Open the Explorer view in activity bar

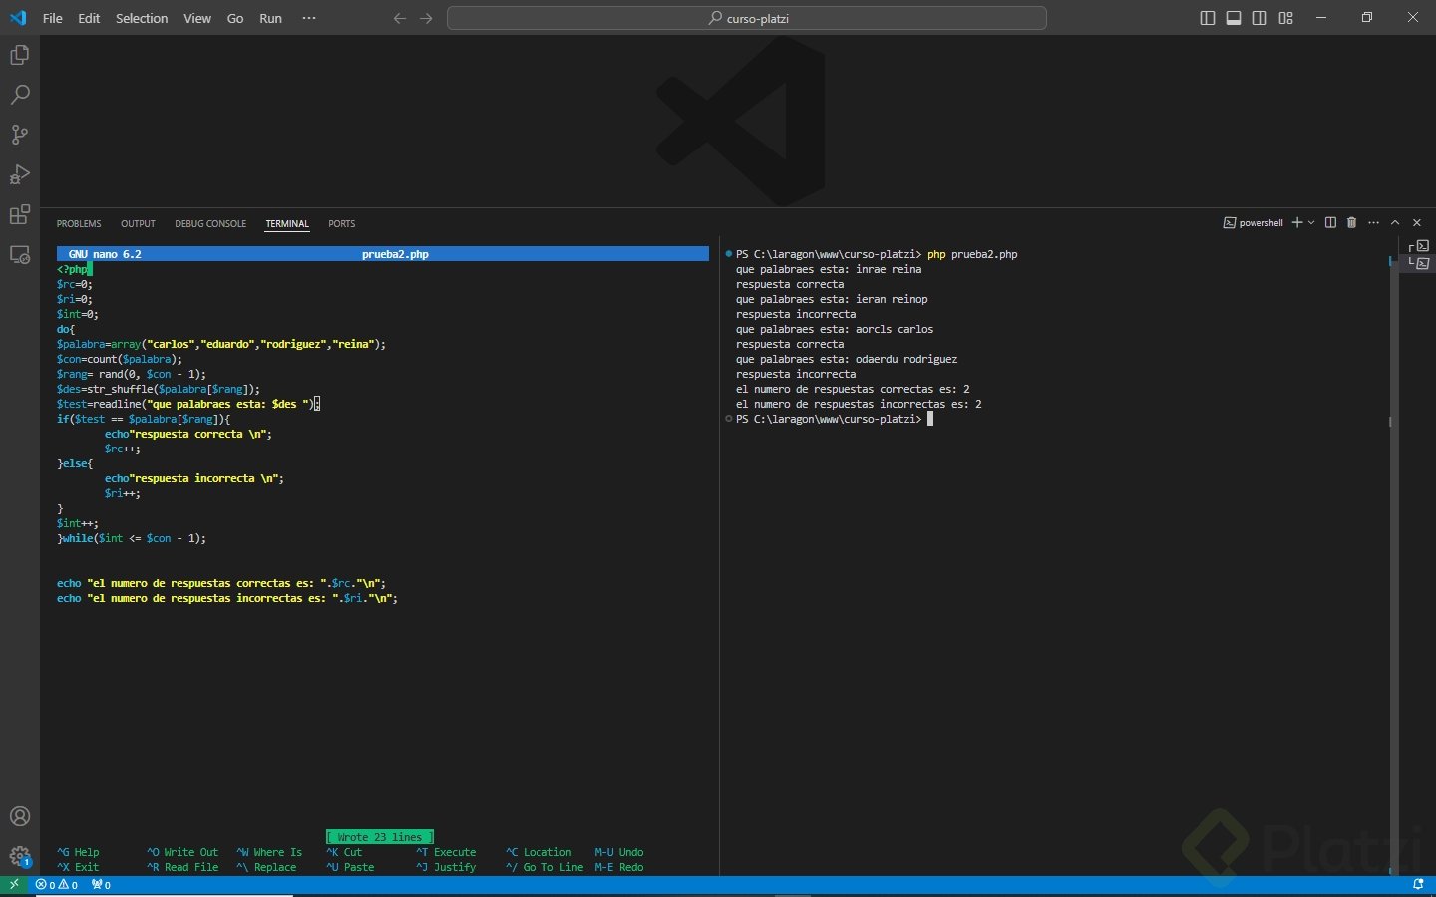[19, 56]
